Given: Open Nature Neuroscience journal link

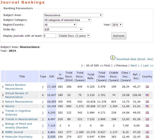Looking at the screenshot, I should tap(19, 102).
